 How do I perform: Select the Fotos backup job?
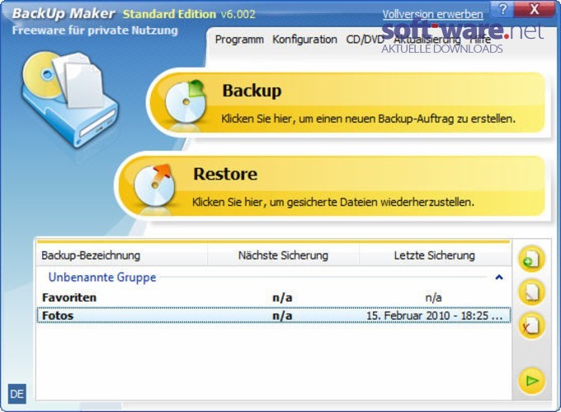pyautogui.click(x=274, y=316)
